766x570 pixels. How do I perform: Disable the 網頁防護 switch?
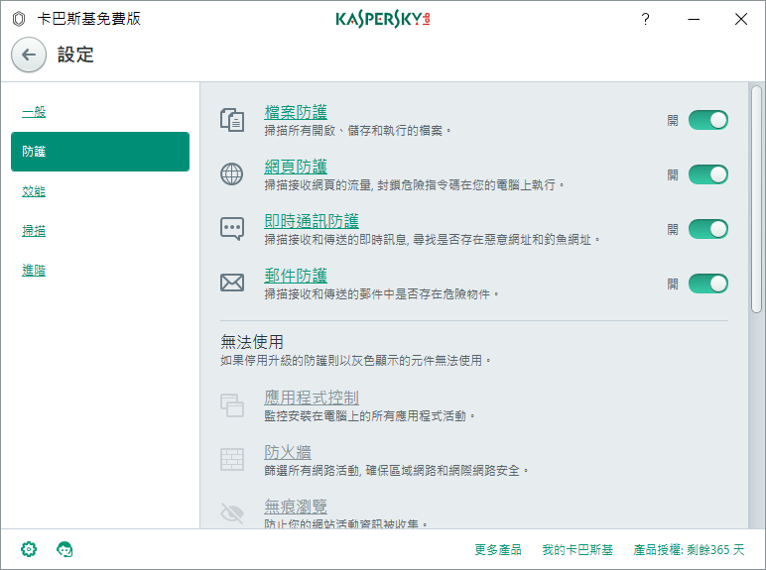(707, 174)
